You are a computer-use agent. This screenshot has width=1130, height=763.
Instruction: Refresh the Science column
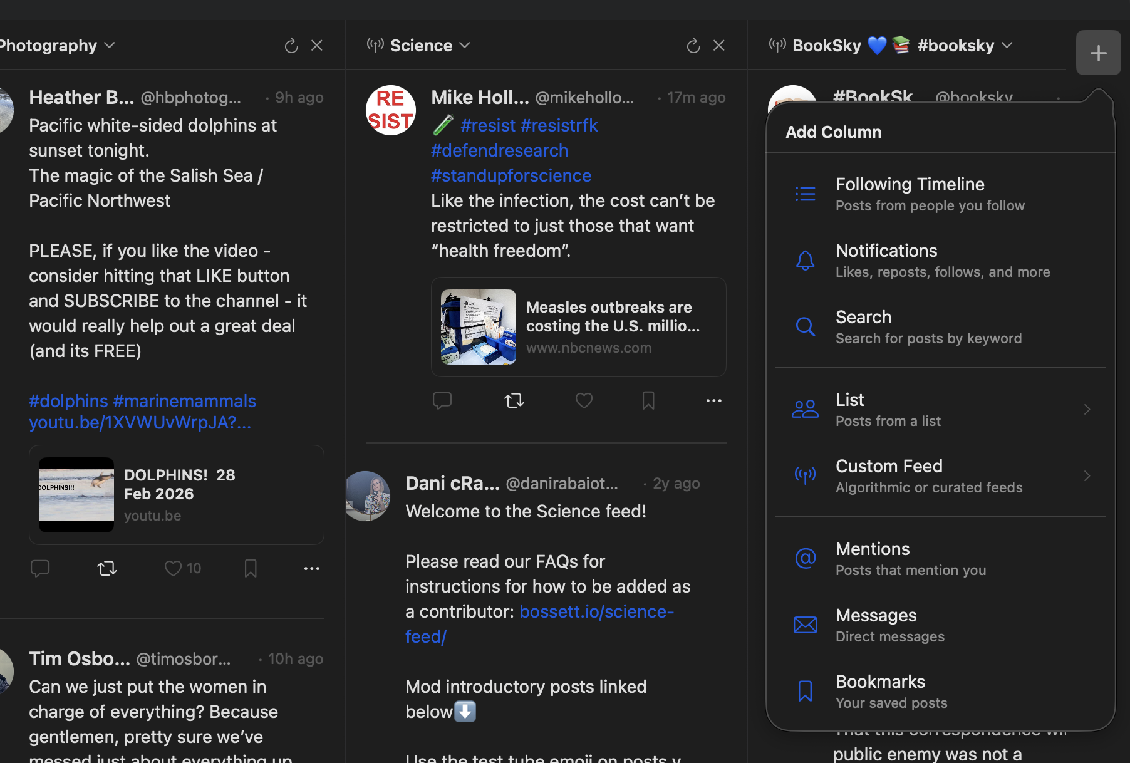(x=693, y=45)
